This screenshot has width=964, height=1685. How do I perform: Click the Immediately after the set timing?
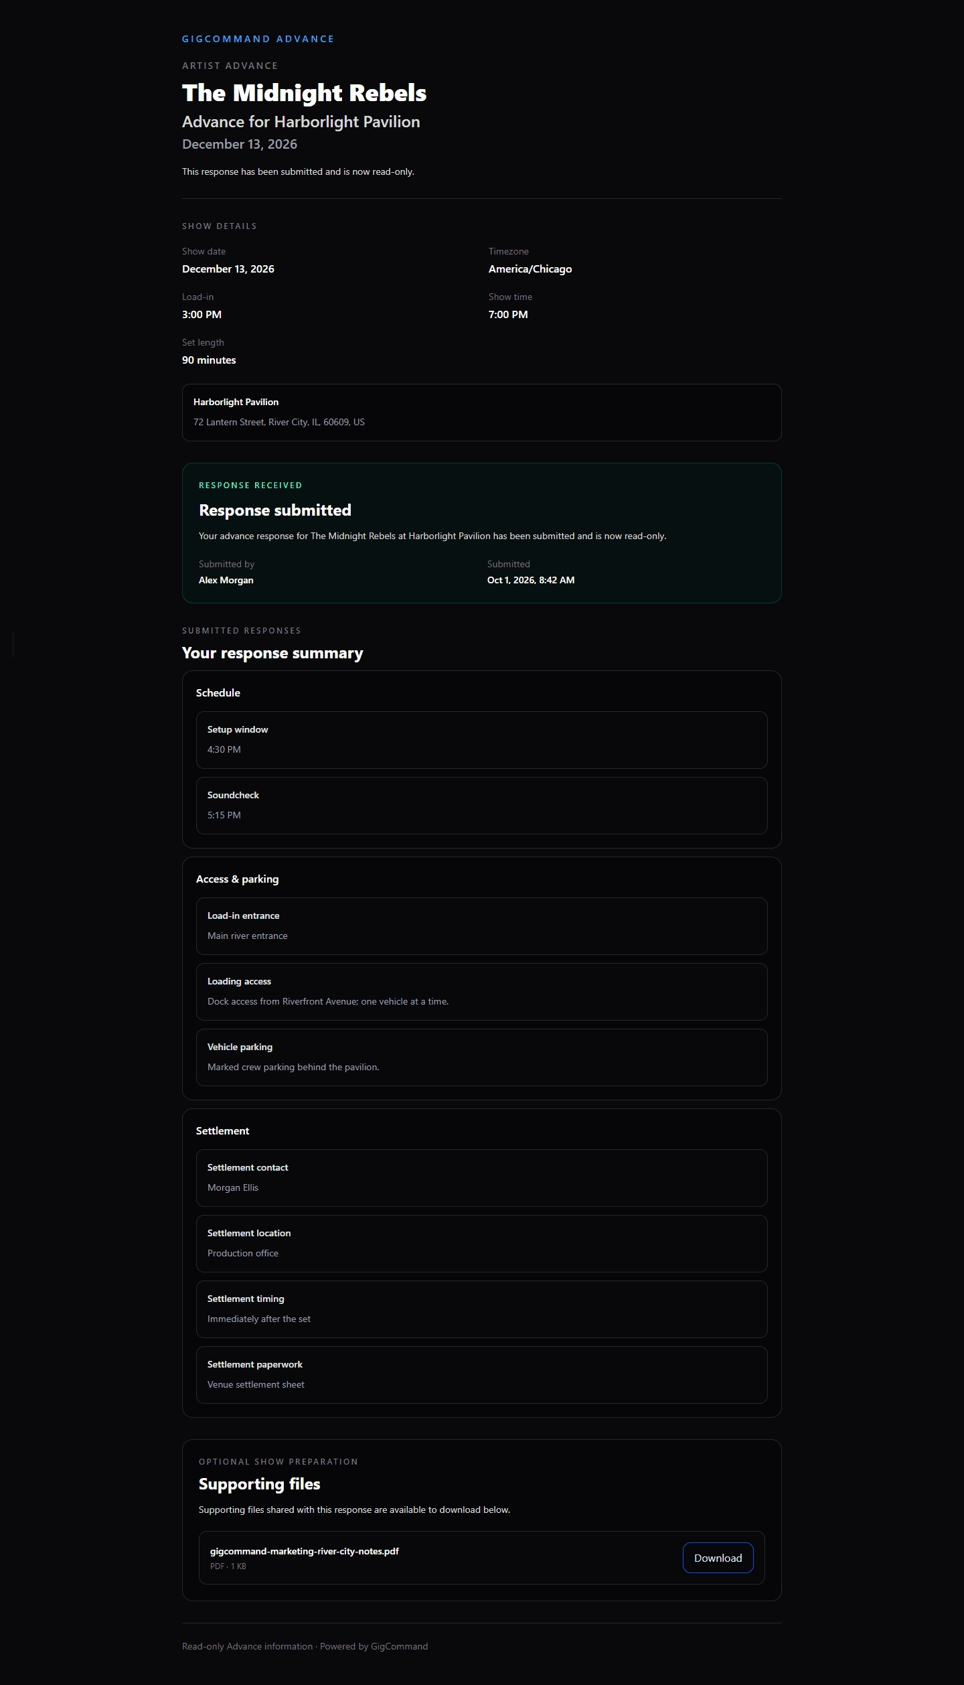tap(258, 1319)
